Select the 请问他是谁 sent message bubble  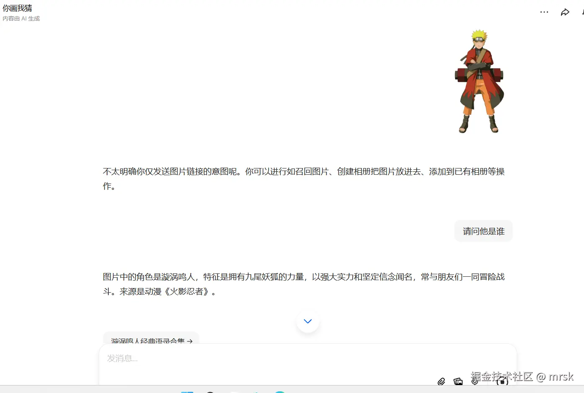483,231
